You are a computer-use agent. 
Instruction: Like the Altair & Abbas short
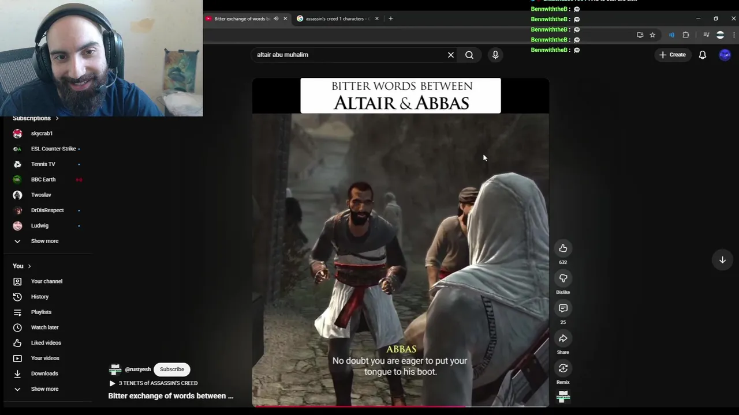563,248
